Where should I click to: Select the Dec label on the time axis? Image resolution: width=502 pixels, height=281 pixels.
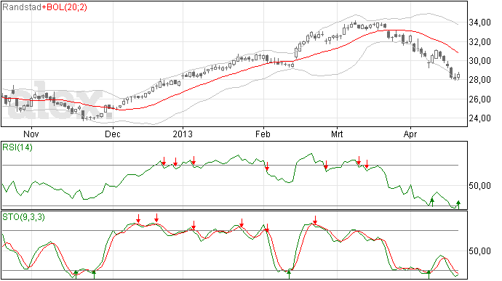click(113, 134)
